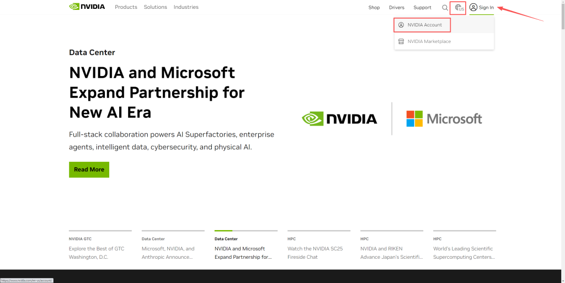Image resolution: width=565 pixels, height=283 pixels.
Task: Click the Sign In user icon
Action: point(473,8)
